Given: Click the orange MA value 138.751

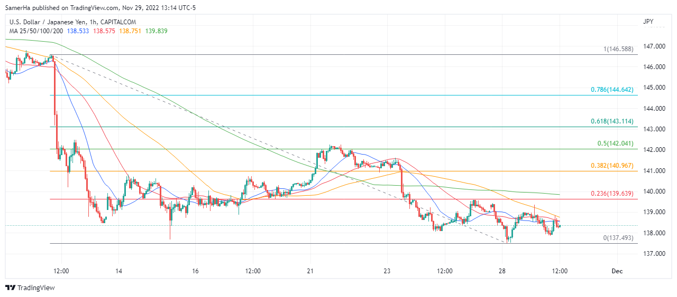Looking at the screenshot, I should 130,31.
